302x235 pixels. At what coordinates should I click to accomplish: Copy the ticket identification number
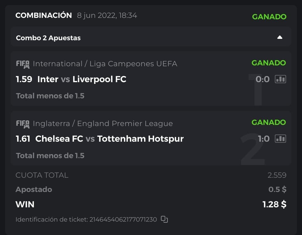(x=164, y=219)
